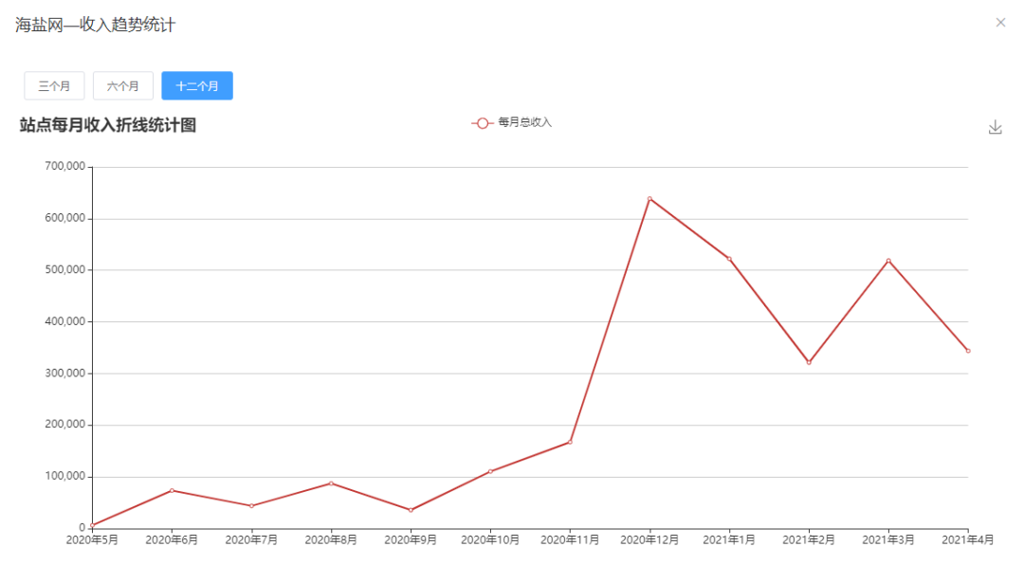Click the 2021年4月 data point
The width and height of the screenshot is (1024, 583).
[x=968, y=351]
